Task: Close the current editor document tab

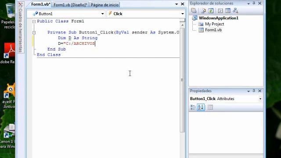Action: click(183, 4)
